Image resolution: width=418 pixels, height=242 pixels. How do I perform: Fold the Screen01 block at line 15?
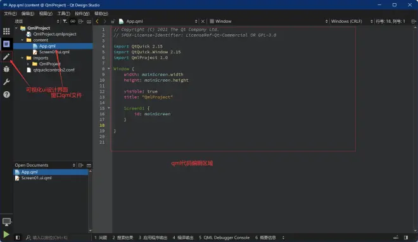pos(109,108)
